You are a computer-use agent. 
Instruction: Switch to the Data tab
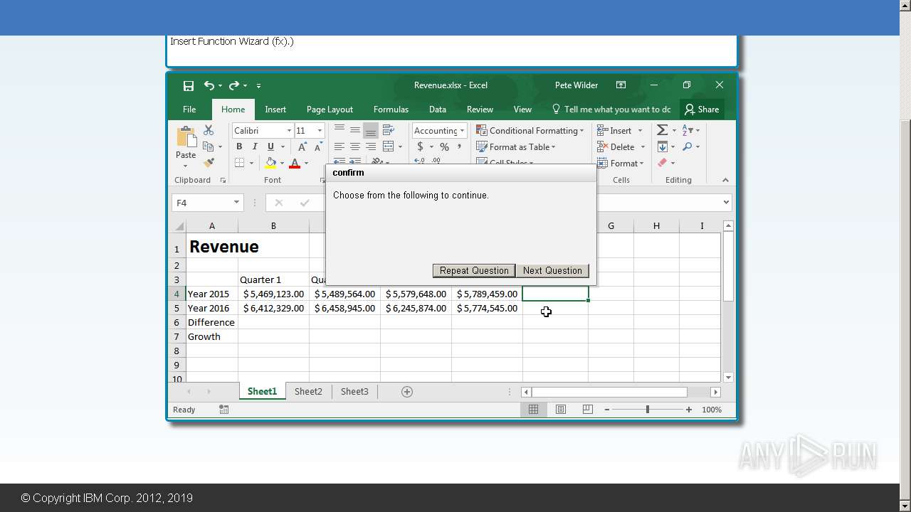[x=438, y=110]
